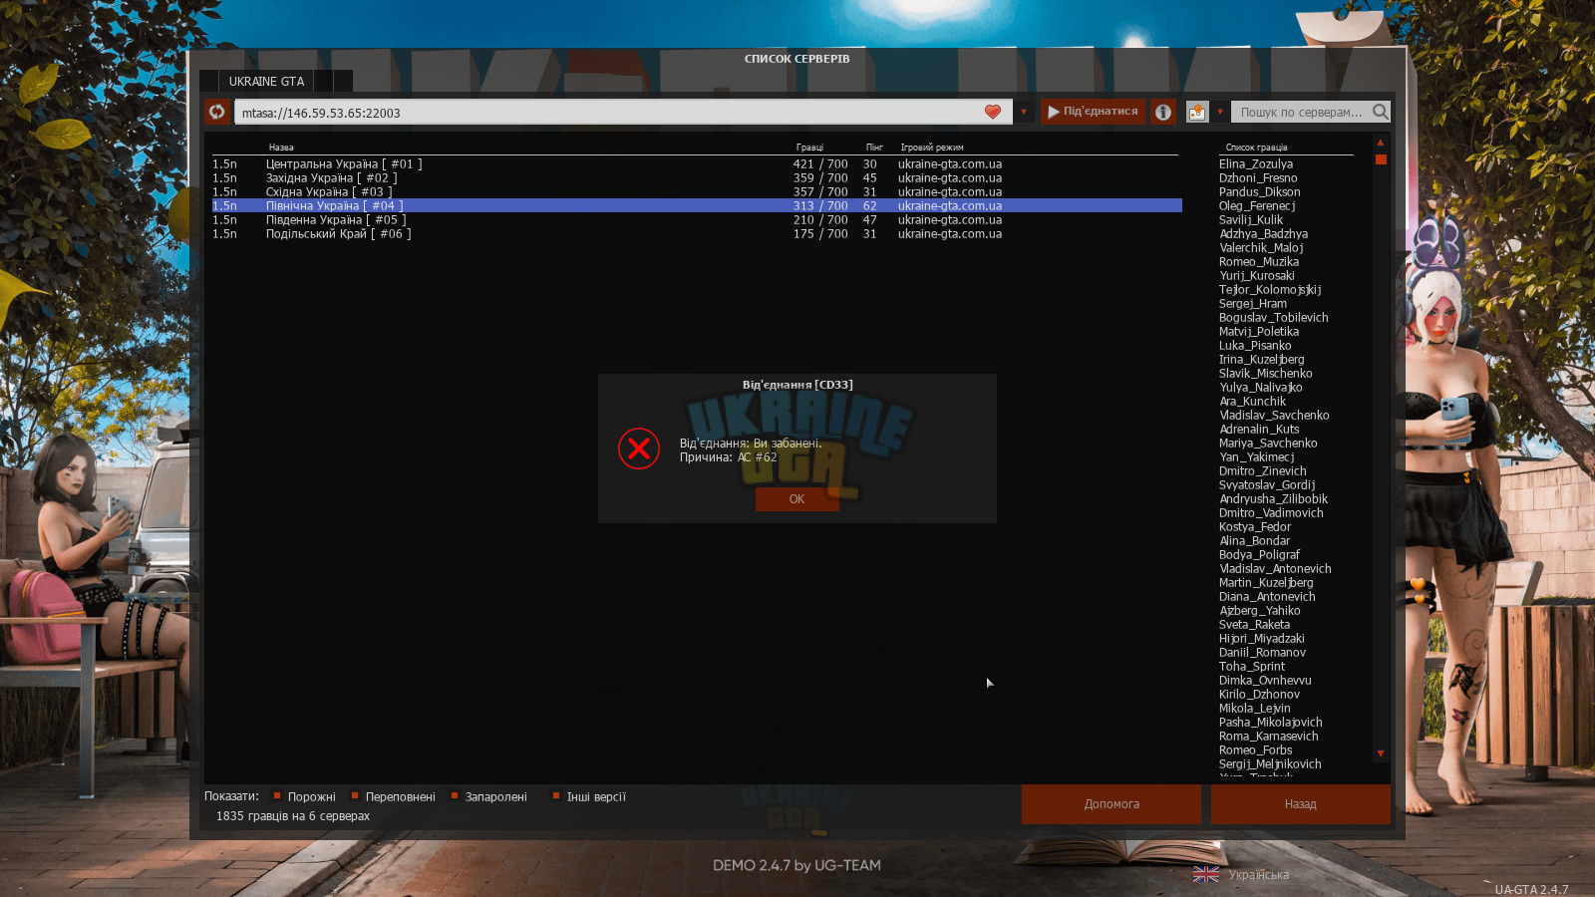Add server to favourites with heart icon
Screen dimensions: 1595x897
pos(992,112)
